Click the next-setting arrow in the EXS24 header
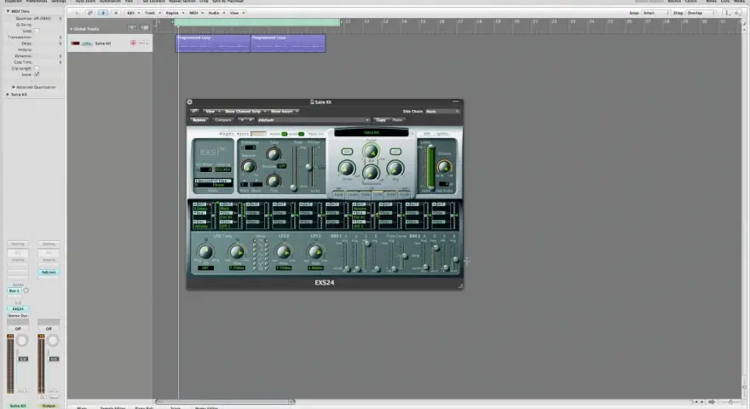The image size is (750, 409). [251, 120]
